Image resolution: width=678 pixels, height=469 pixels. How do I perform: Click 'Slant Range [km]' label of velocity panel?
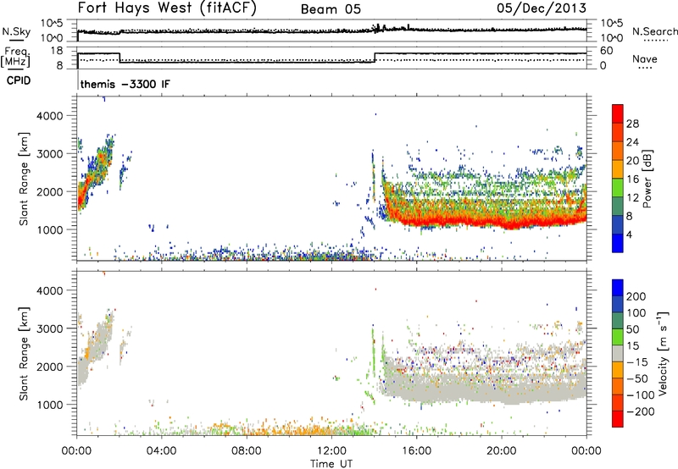[x=24, y=354]
